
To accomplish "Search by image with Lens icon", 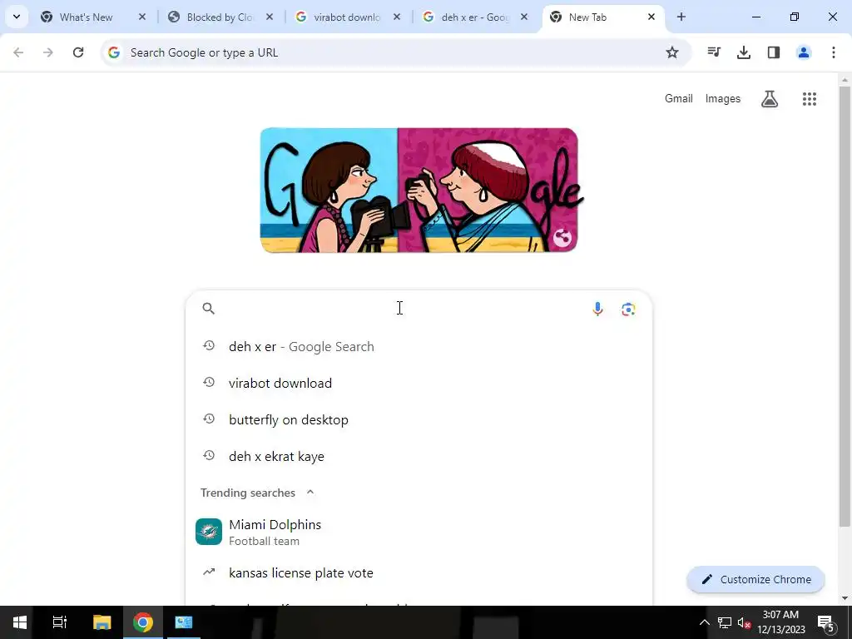I will tap(628, 310).
